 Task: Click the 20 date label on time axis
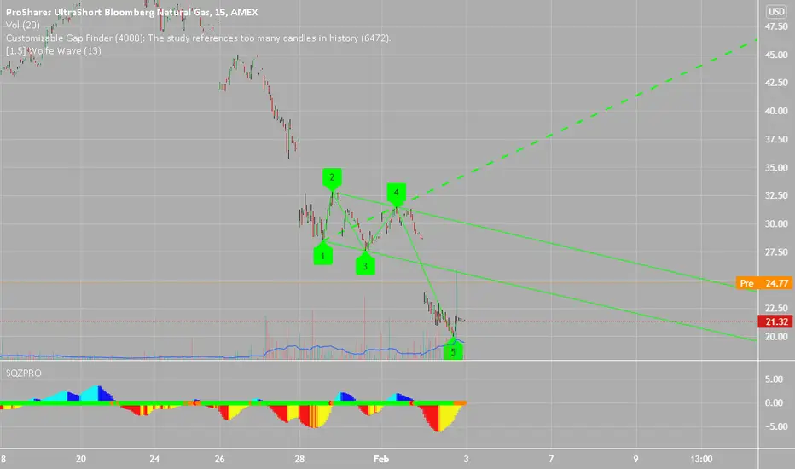81,459
